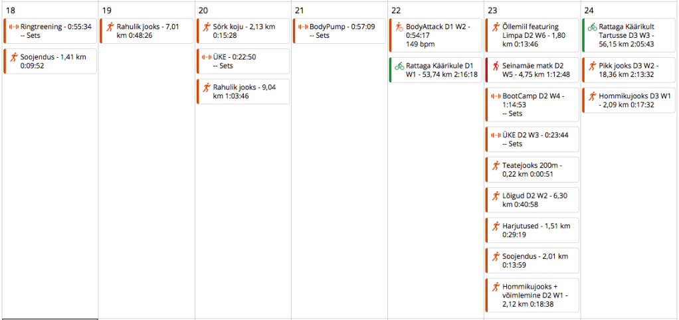Click the running icon on Soojendus 1,41 km

[14, 58]
